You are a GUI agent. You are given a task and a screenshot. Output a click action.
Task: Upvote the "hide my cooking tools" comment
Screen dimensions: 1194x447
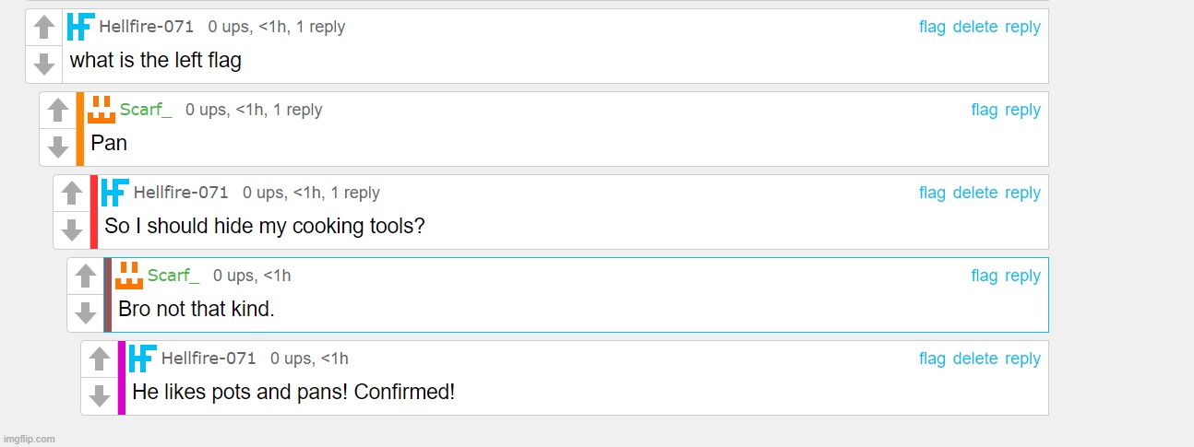coord(72,194)
